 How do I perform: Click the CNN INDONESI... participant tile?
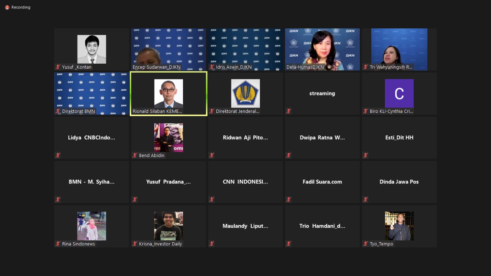coord(245,182)
